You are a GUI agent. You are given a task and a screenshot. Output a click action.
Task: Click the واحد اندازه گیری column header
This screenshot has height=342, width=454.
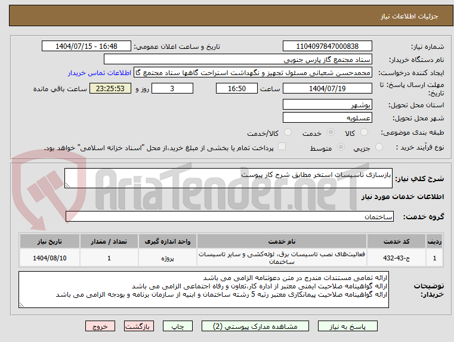pyautogui.click(x=168, y=241)
